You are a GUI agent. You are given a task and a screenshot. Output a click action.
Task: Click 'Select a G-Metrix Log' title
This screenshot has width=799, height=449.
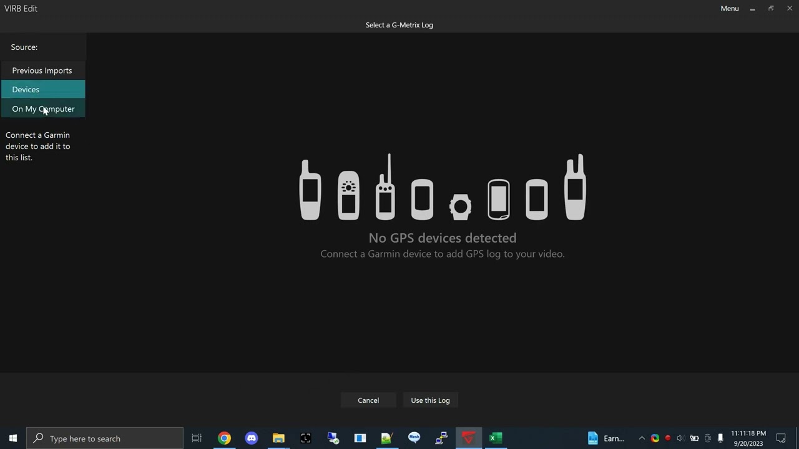click(399, 25)
